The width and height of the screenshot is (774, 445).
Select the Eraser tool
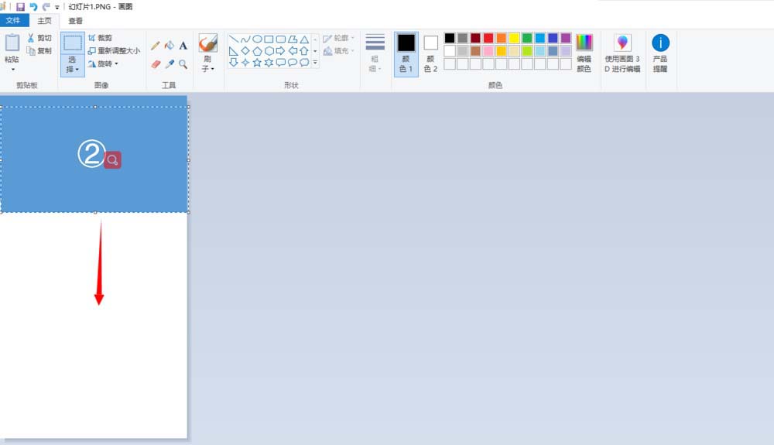coord(156,64)
